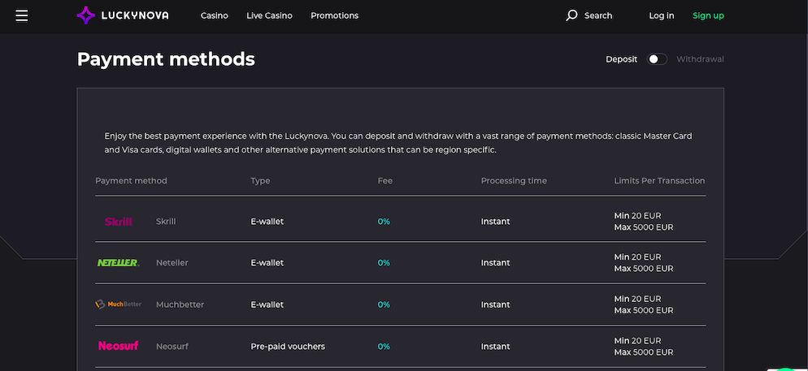808x371 pixels.
Task: Click the Skrill logo
Action: pos(119,222)
